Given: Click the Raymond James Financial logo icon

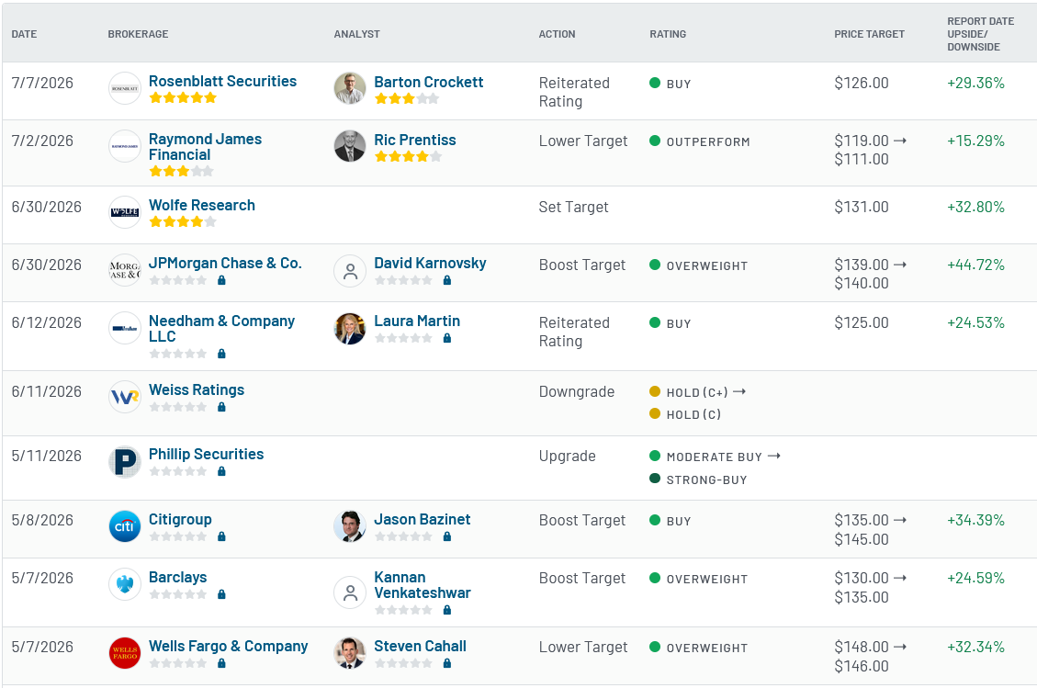Looking at the screenshot, I should pyautogui.click(x=124, y=146).
